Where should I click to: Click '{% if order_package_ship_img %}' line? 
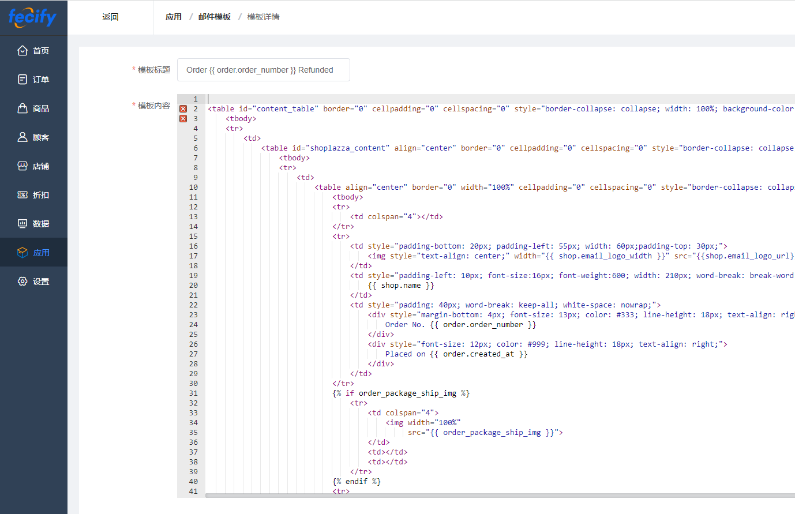click(401, 393)
